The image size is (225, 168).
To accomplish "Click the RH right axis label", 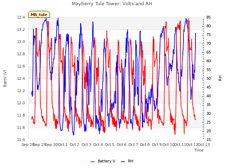I will point(220,78).
